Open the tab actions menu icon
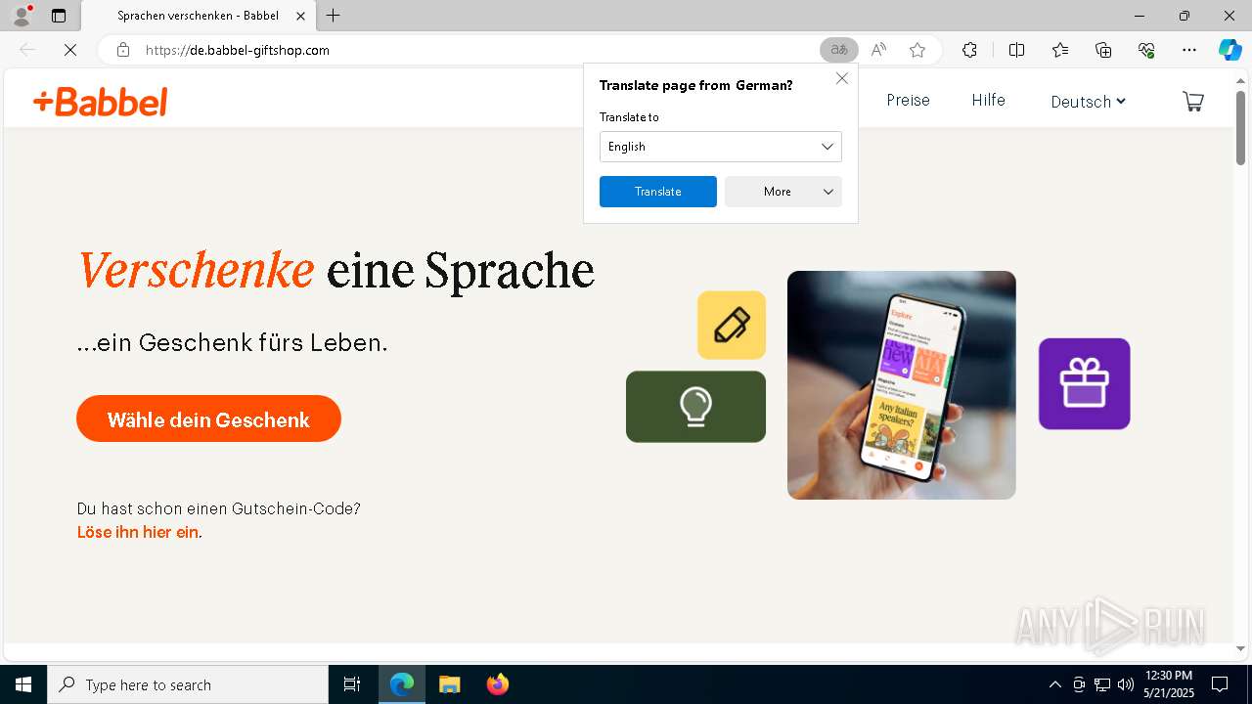 click(59, 16)
